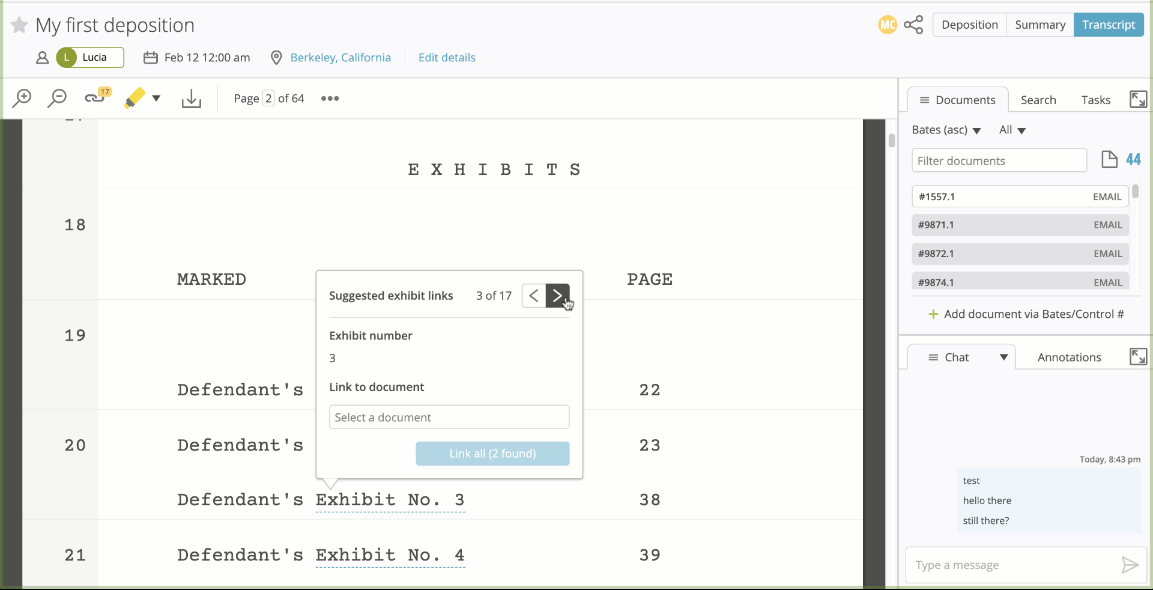Click Link all (2 found) button

click(492, 454)
